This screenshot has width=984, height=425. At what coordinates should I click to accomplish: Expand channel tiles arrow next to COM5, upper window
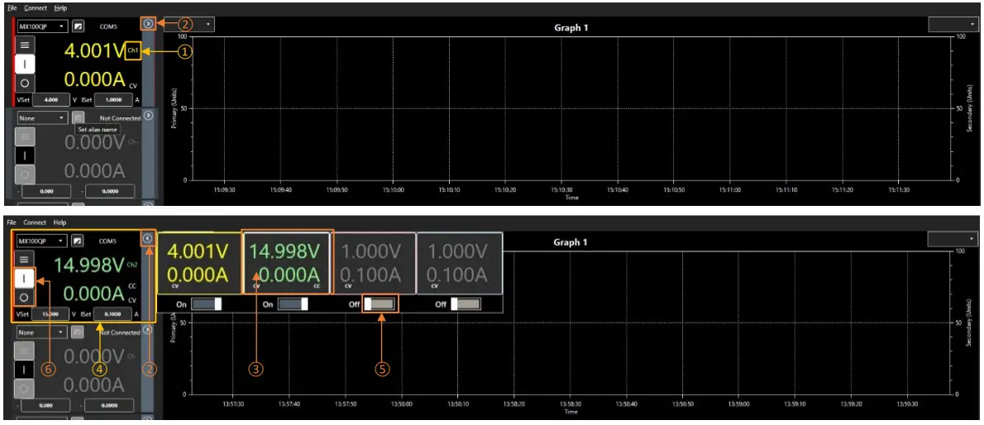click(148, 24)
